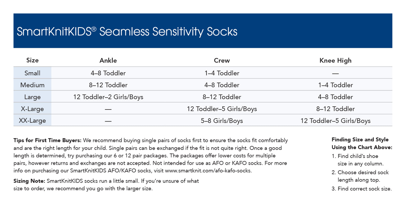Click step 3 Find correct sock size
The height and width of the screenshot is (205, 406).
362,189
